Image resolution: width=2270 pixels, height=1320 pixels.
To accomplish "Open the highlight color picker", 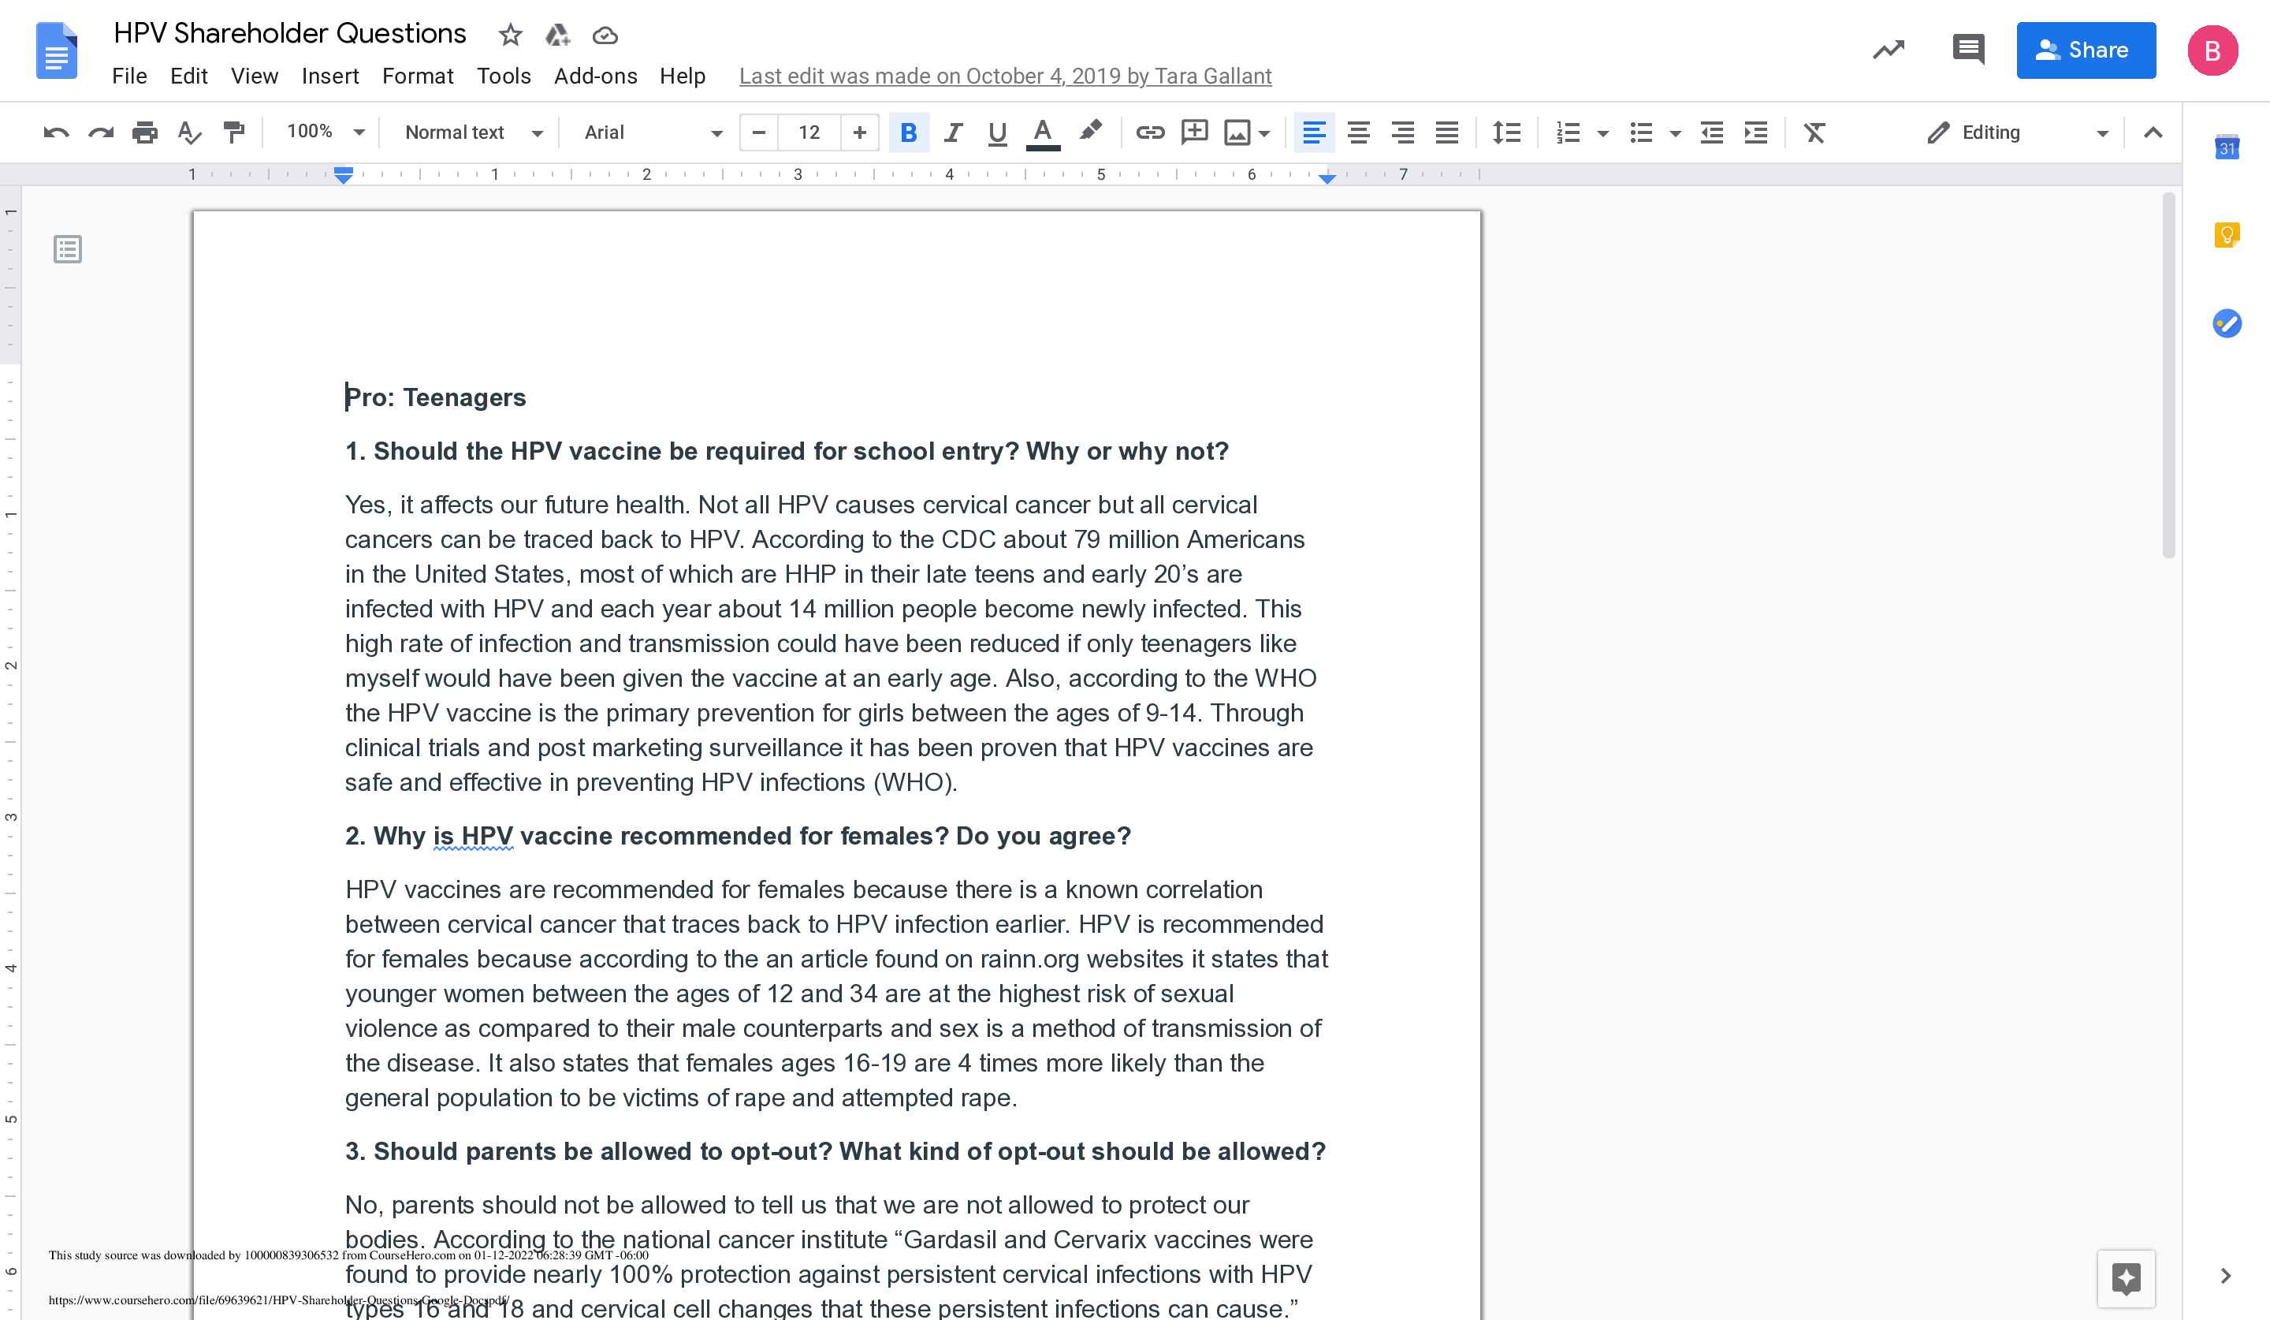I will coord(1091,132).
